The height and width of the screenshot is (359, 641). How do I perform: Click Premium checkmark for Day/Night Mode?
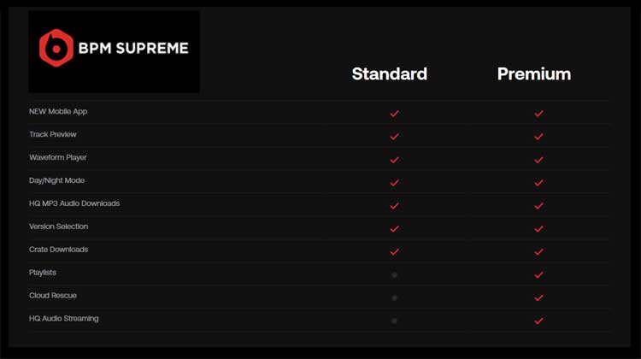(538, 182)
